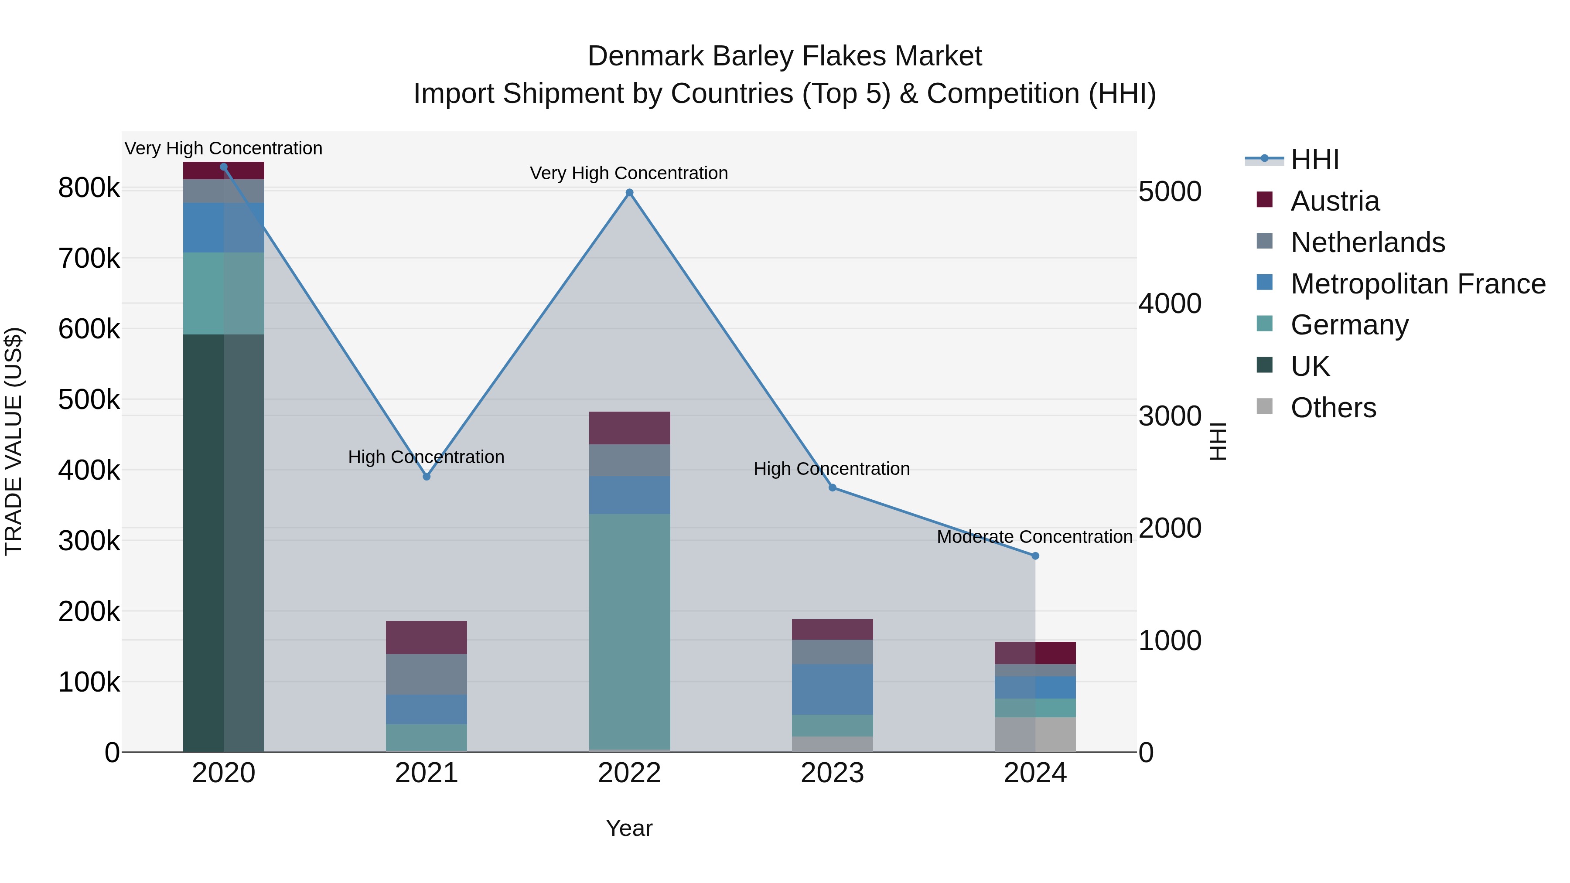The height and width of the screenshot is (883, 1570).
Task: Select the 2021 HHI data point marker
Action: 427,477
